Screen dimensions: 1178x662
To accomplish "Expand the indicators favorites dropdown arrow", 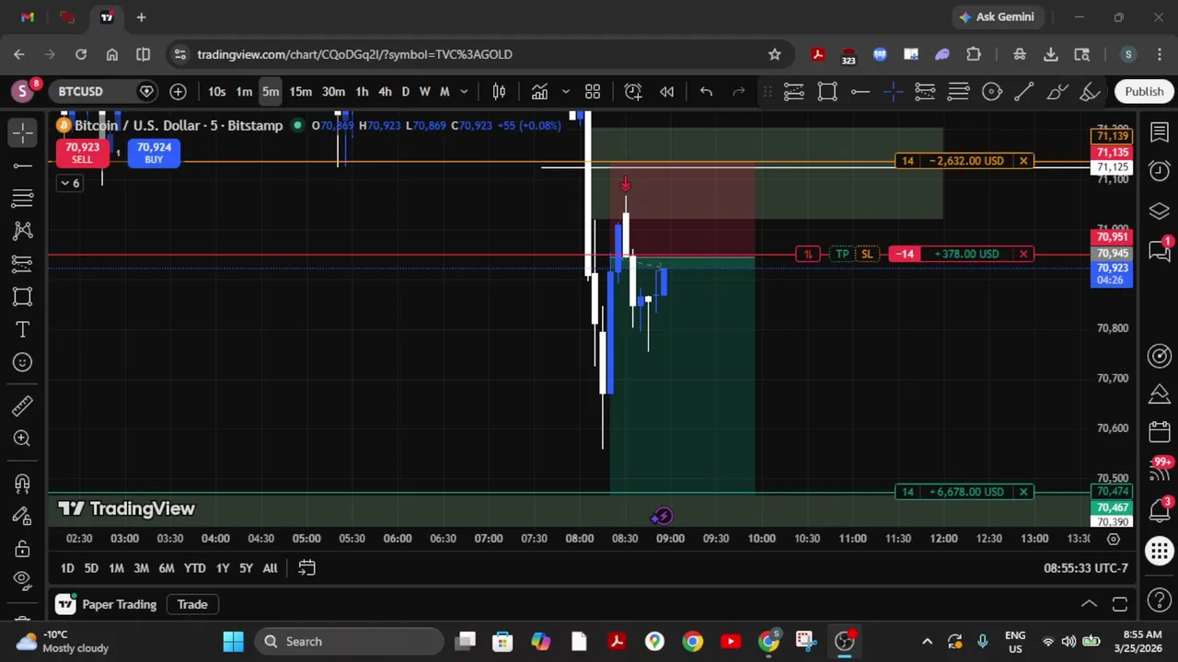I will click(x=565, y=91).
